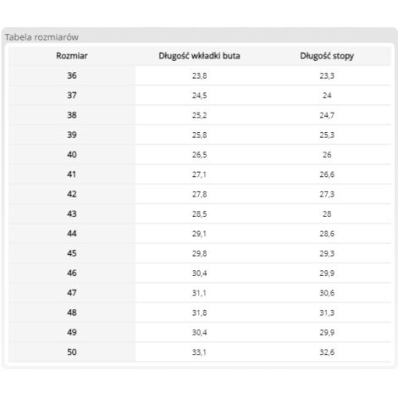Click insole length value 23,8
Viewport: 398px width, 398px height.
point(199,75)
